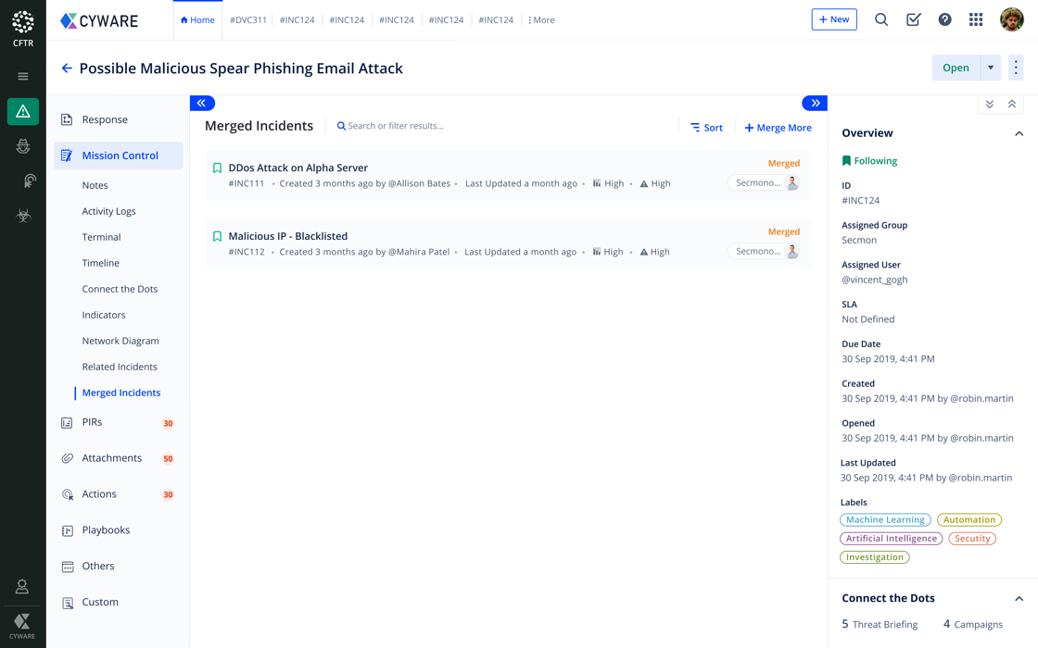The image size is (1038, 648).
Task: Click the search magnifier icon in top bar
Action: pyautogui.click(x=881, y=19)
